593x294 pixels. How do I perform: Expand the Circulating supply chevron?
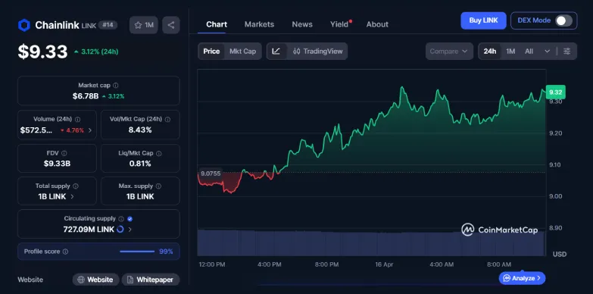click(x=130, y=230)
